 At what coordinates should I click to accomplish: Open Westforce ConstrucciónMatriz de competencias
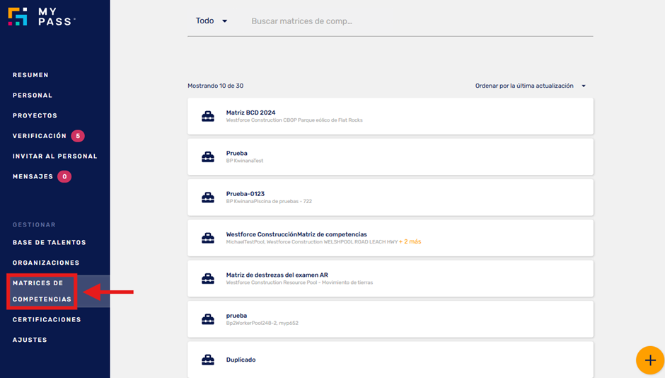(391, 238)
